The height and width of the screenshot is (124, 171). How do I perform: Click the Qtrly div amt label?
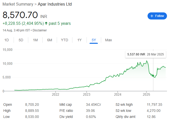pos(125,117)
